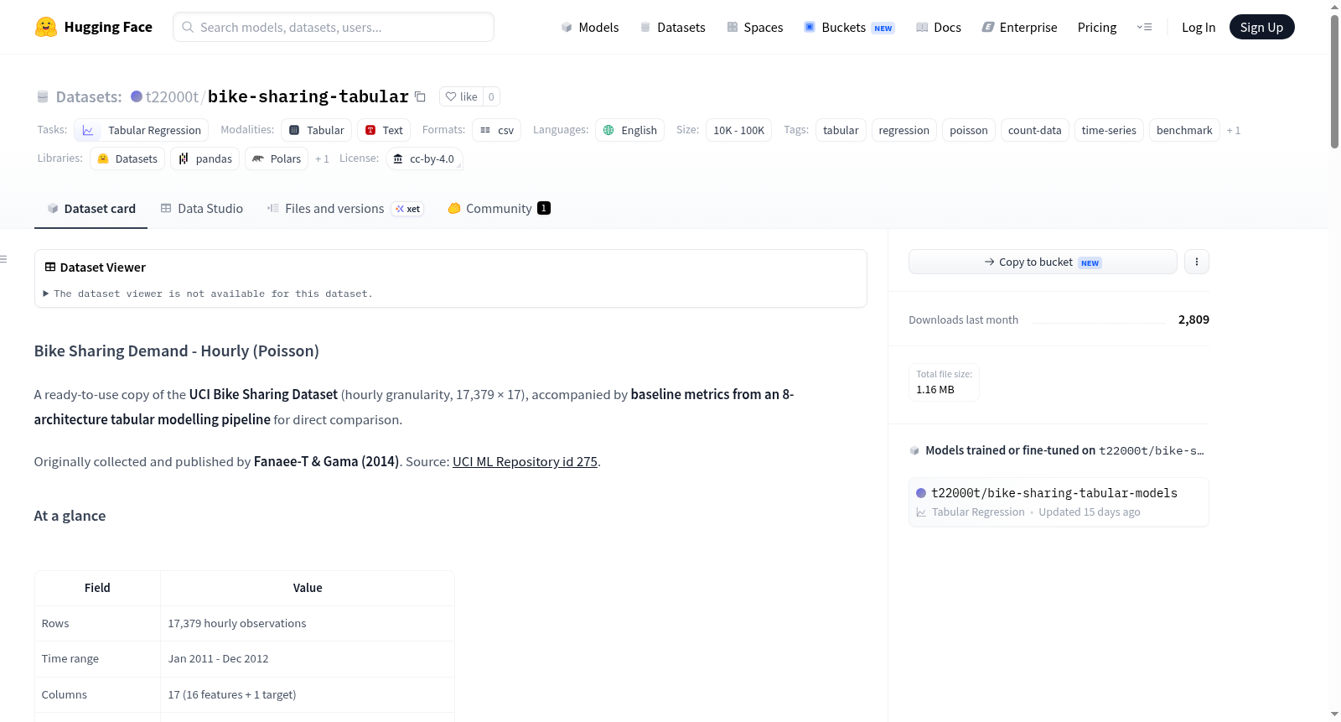Open Buckets in top navigation
This screenshot has width=1341, height=722.
click(849, 27)
